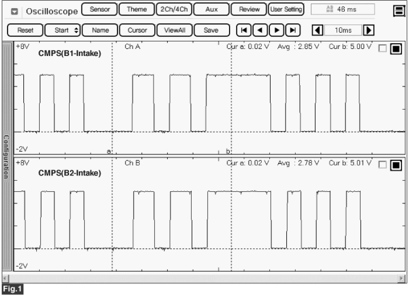Expand the Start button options
The width and height of the screenshot is (409, 295).
[x=76, y=30]
